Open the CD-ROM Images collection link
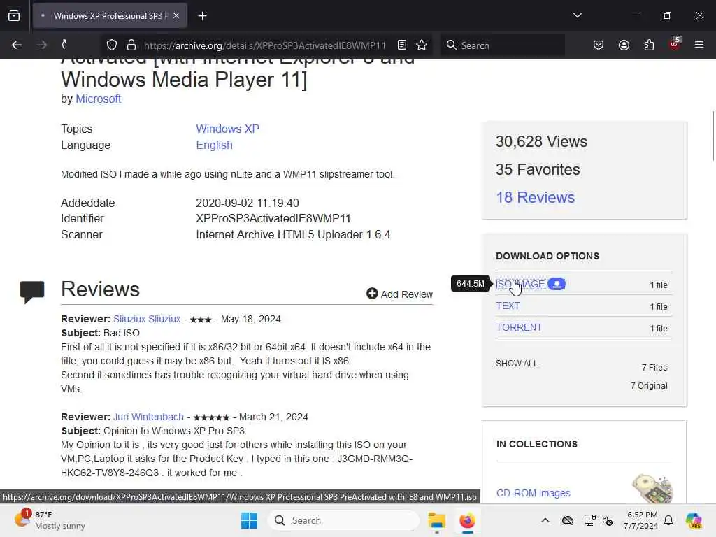This screenshot has width=716, height=537. [x=534, y=493]
